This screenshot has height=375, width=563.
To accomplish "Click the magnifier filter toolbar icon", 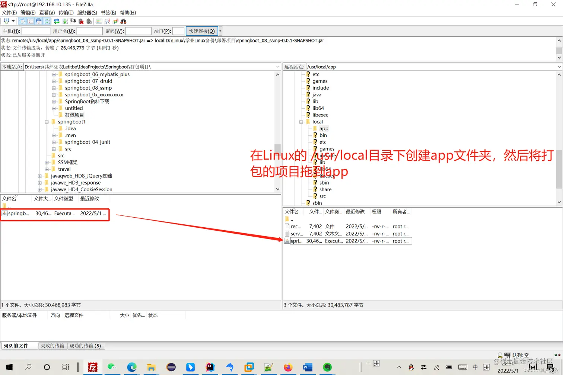I will [x=107, y=21].
